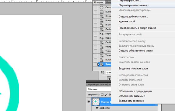Click the grayed-out Выключить векторную маску entry
This screenshot has height=111, width=175.
pos(136,46)
